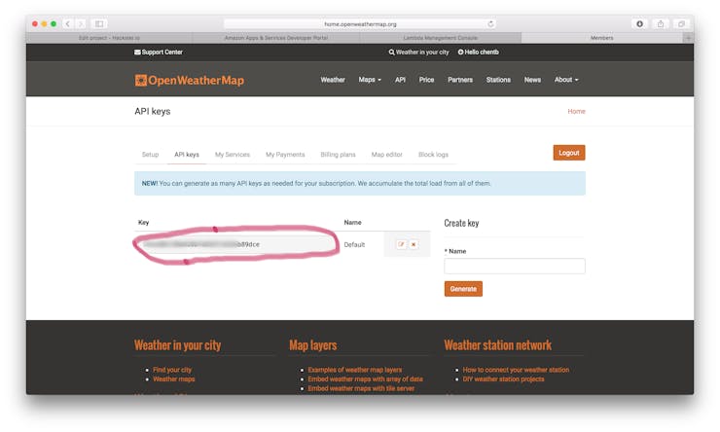Screen dimensions: 720x432
Task: Open the Price nav item
Action: (426, 80)
